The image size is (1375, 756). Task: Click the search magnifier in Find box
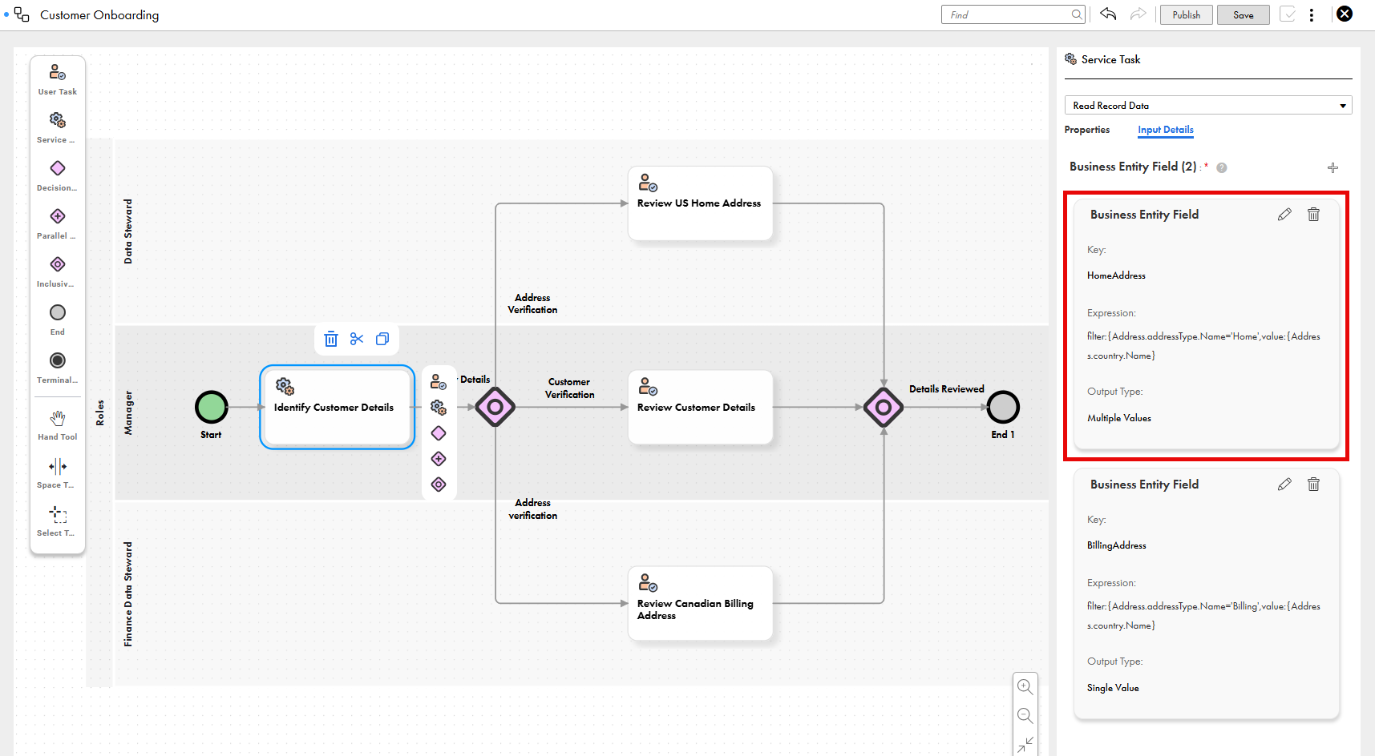click(x=1077, y=14)
